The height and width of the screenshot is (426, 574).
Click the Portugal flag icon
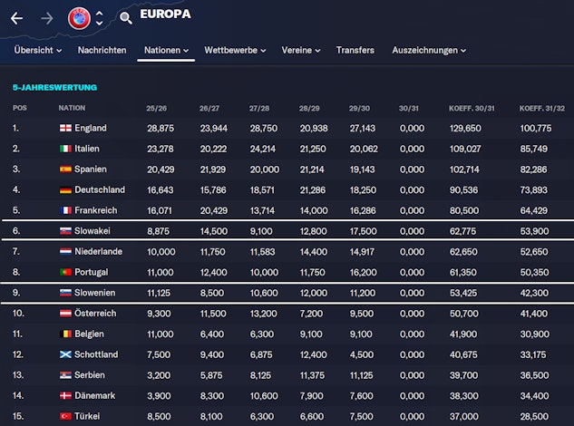(x=65, y=272)
